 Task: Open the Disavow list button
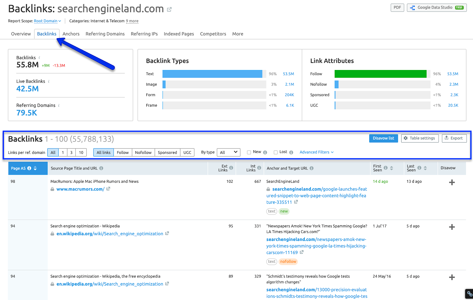click(x=383, y=138)
